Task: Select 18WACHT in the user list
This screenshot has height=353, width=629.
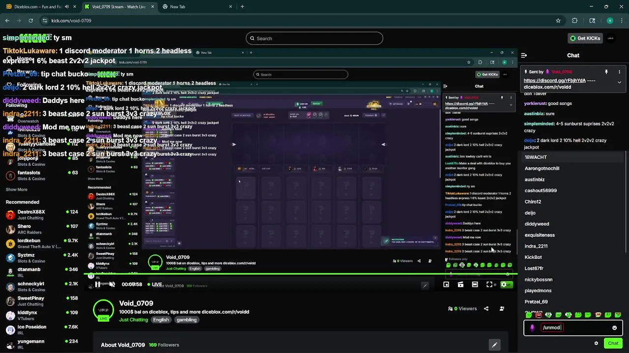Action: (x=572, y=157)
